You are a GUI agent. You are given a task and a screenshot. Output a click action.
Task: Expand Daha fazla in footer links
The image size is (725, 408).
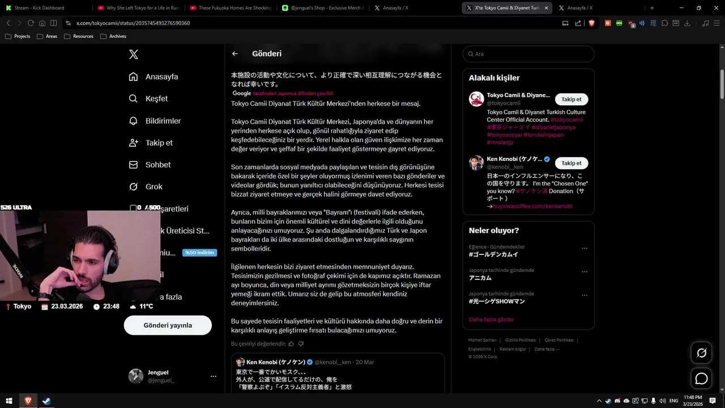click(547, 349)
